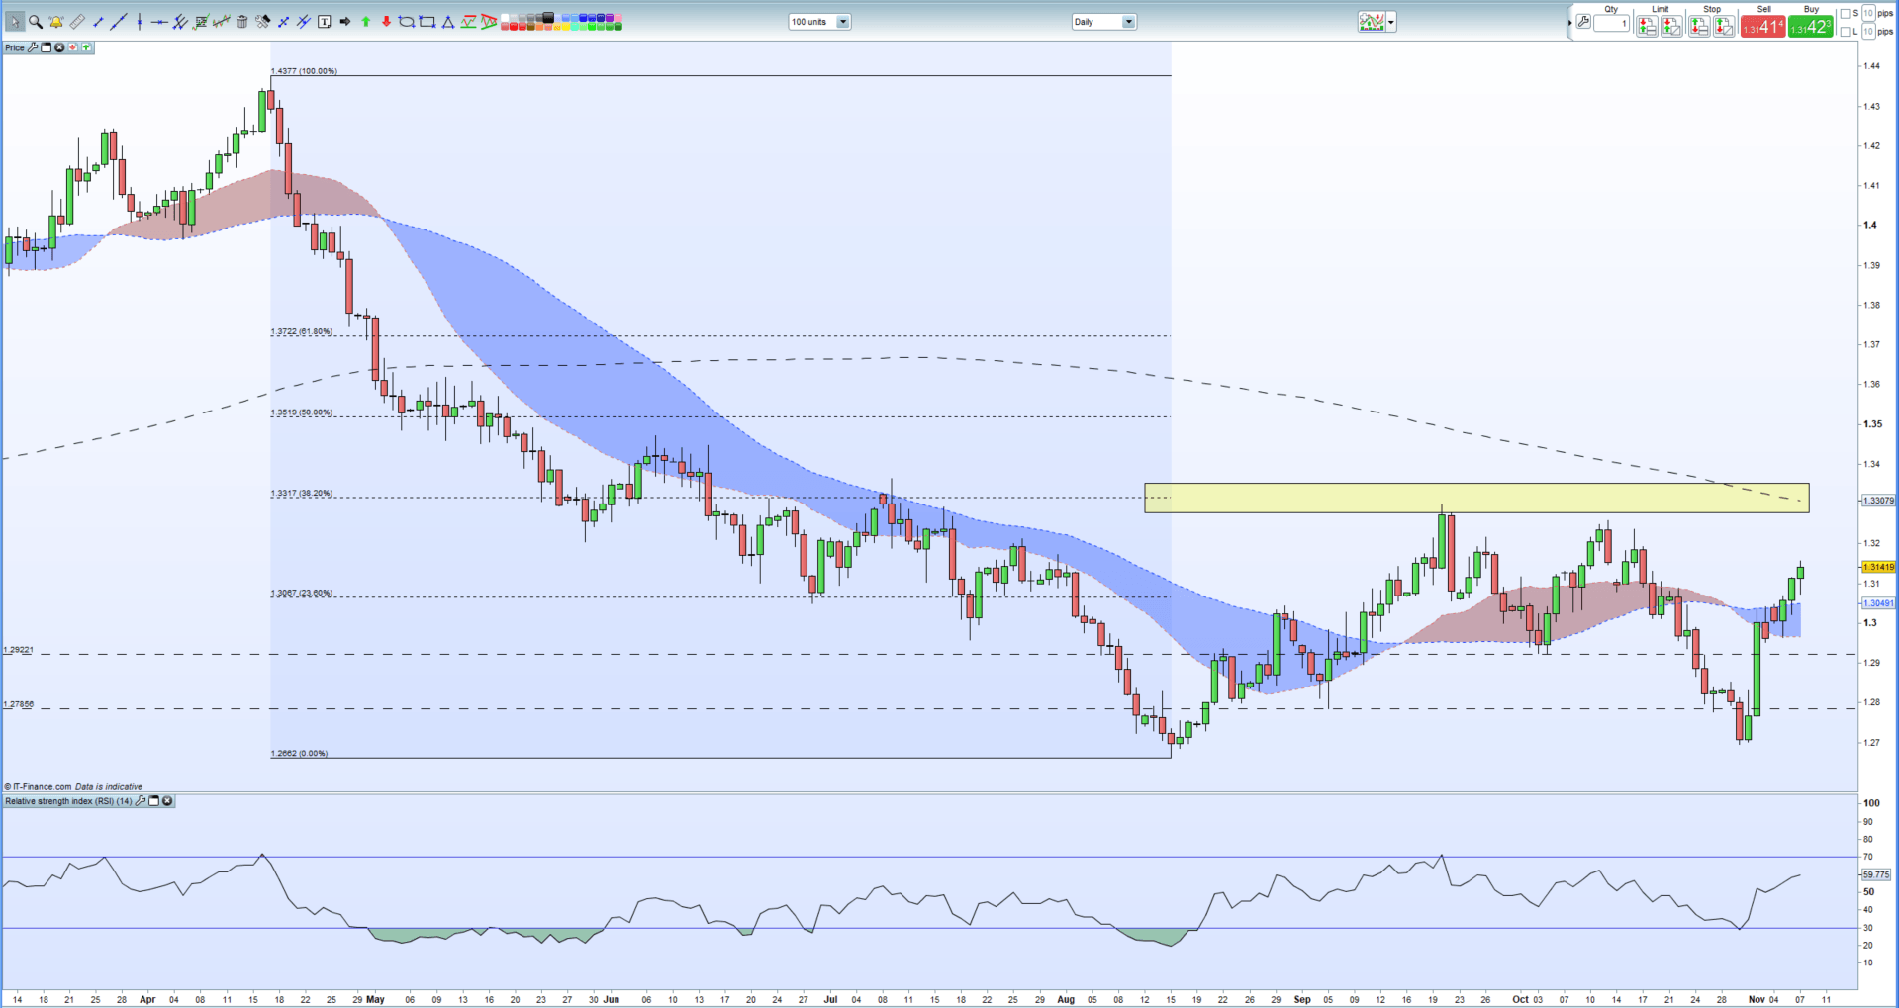Move Price panel down with red arrow

(x=73, y=47)
